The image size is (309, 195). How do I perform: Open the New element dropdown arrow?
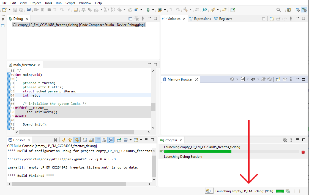9,10
